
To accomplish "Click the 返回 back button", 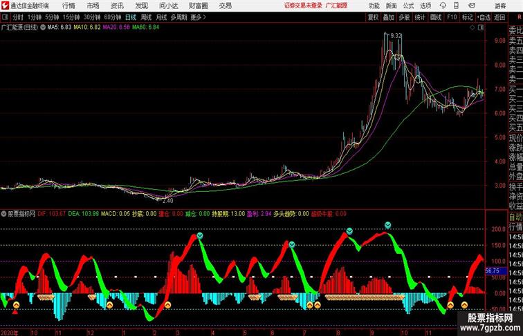I will click(x=499, y=17).
